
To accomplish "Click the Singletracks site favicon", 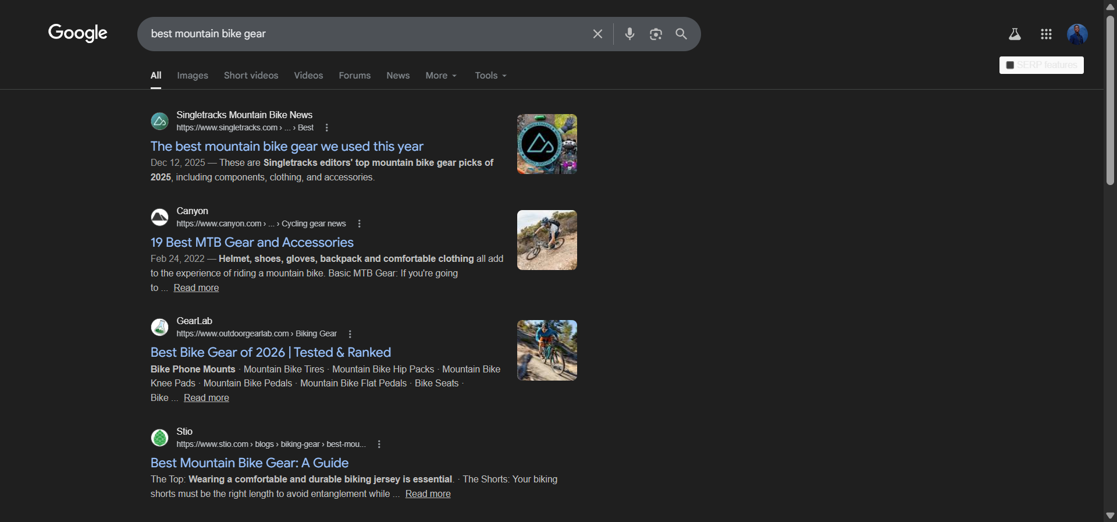I will coord(159,121).
